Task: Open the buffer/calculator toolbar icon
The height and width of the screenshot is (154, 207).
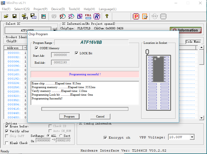Action: pos(43,16)
